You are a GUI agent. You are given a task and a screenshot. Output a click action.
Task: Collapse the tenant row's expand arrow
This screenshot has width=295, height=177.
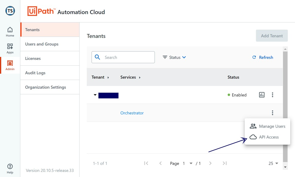tap(95, 95)
